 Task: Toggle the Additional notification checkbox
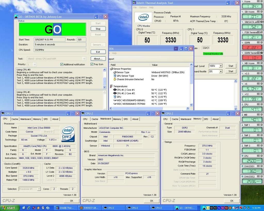coord(62,64)
